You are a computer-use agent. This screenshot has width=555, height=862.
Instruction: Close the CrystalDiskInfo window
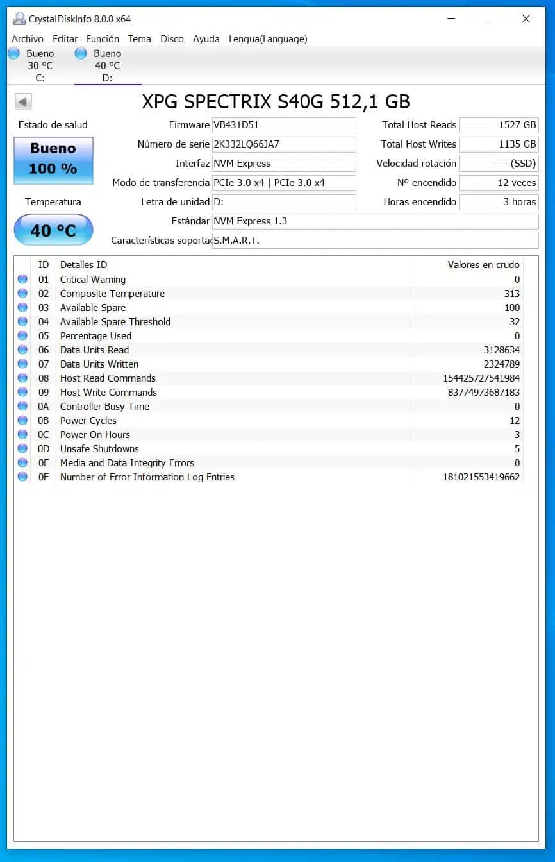tap(526, 19)
